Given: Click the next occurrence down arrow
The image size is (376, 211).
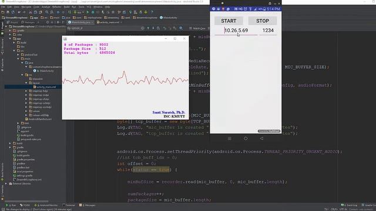Looking at the screenshot, I should (153, 28).
